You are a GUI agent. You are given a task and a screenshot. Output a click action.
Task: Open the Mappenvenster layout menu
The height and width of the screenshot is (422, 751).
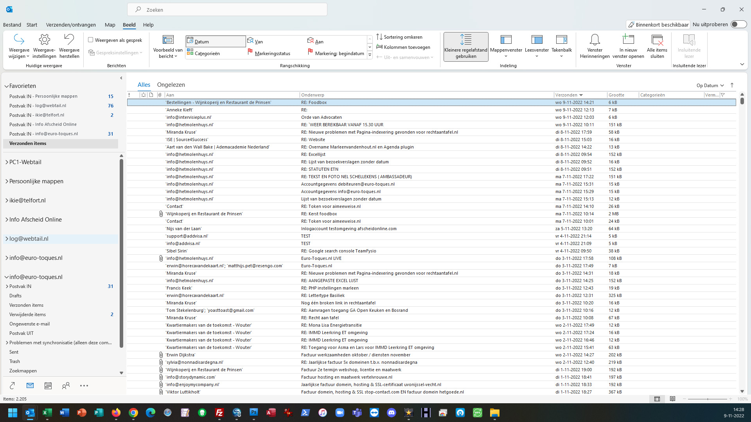tap(506, 46)
